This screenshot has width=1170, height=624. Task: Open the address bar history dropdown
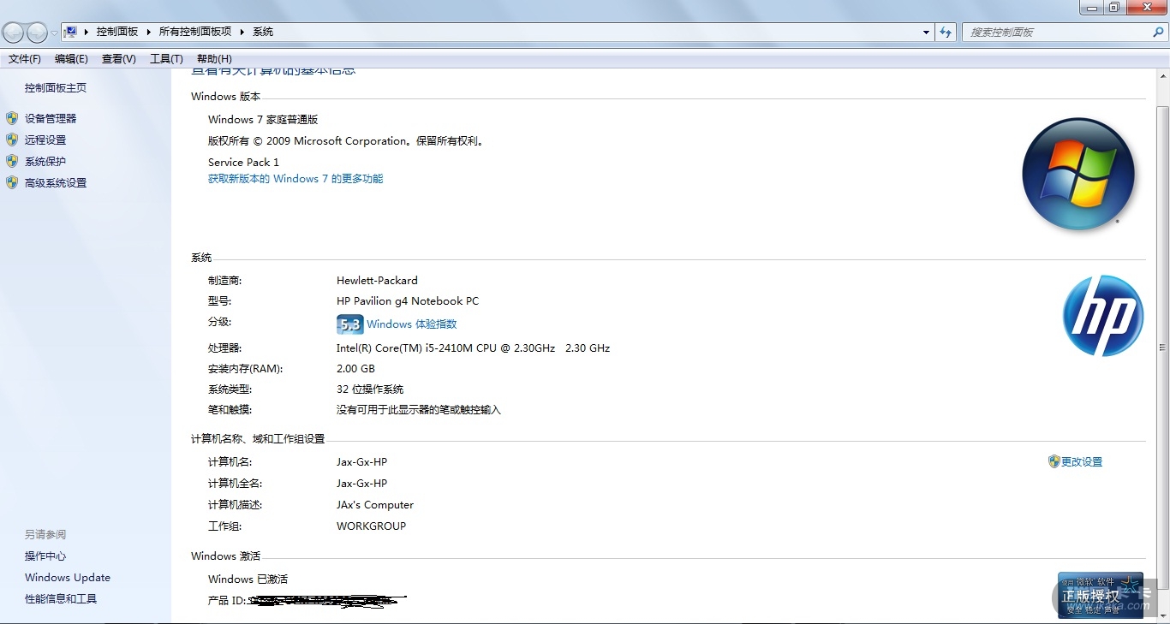pos(927,33)
